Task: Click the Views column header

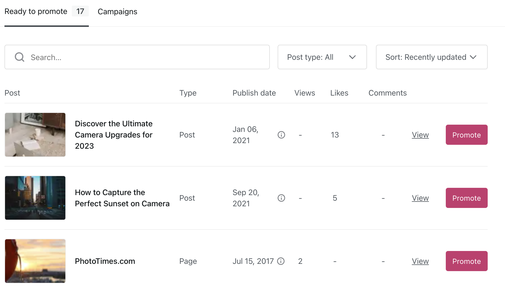Action: (304, 93)
